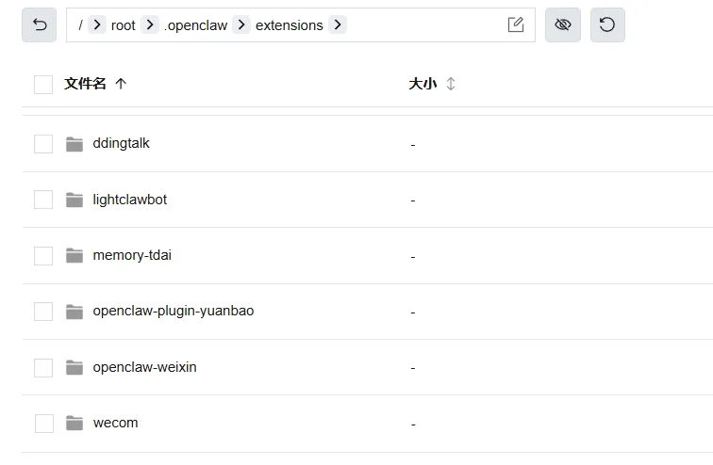Navigate to .openclaw breadcrumb segment
This screenshot has width=713, height=465.
tap(195, 25)
